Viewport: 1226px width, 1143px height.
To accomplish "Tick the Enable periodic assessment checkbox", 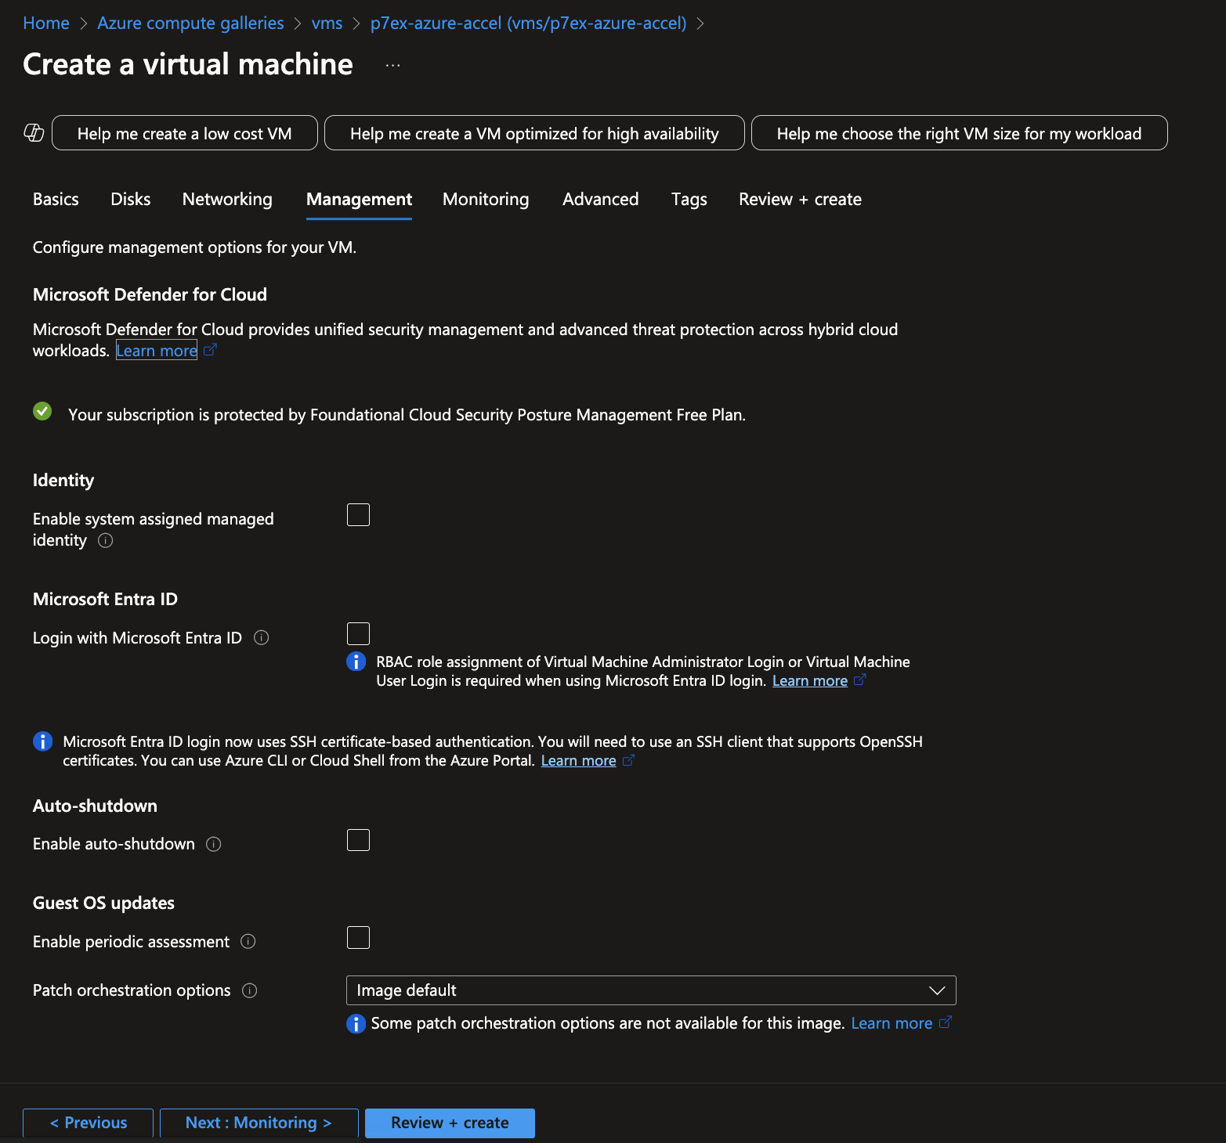I will point(358,937).
